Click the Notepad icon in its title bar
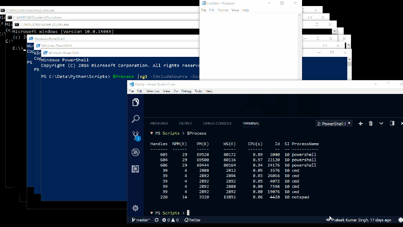 click(x=204, y=3)
